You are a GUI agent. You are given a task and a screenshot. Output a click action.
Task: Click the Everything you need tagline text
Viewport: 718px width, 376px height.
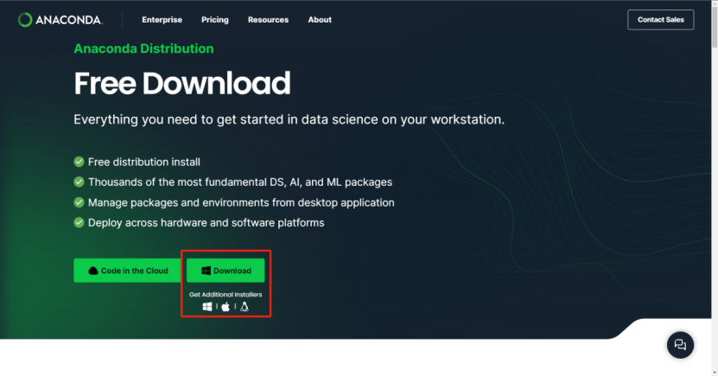289,119
